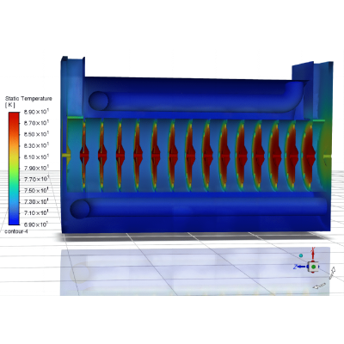Image resolution: width=344 pixels, height=344 pixels.
Task: Click the 7.50×10¹ legend value
Action: coord(36,191)
